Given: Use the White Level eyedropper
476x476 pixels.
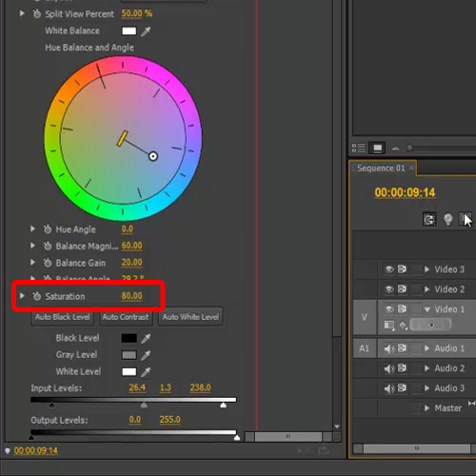Looking at the screenshot, I should pyautogui.click(x=146, y=371).
